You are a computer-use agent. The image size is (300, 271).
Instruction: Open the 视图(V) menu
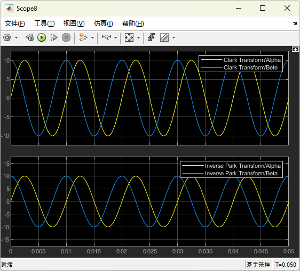click(x=74, y=24)
